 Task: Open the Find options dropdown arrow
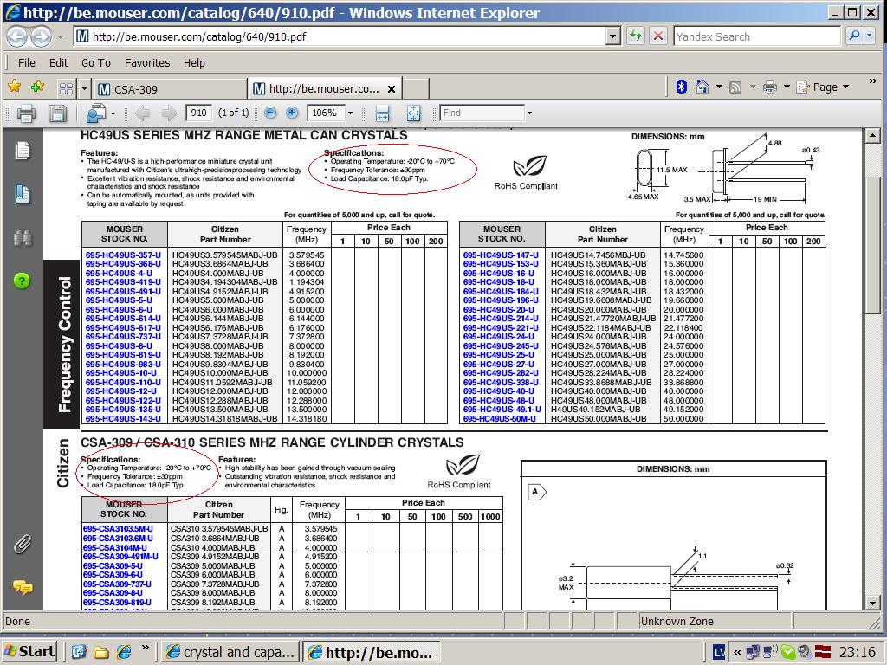(x=529, y=113)
